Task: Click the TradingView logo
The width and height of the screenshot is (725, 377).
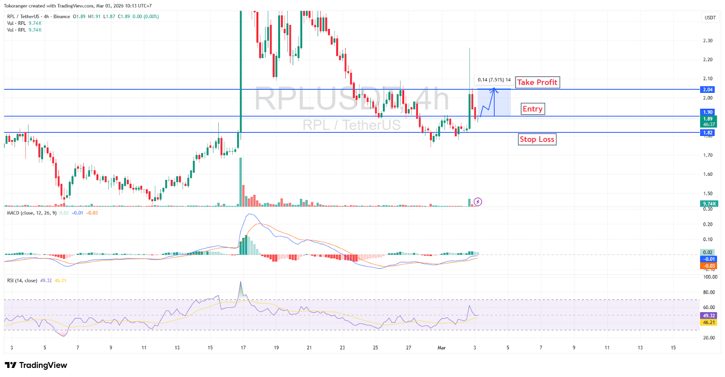Action: 36,365
